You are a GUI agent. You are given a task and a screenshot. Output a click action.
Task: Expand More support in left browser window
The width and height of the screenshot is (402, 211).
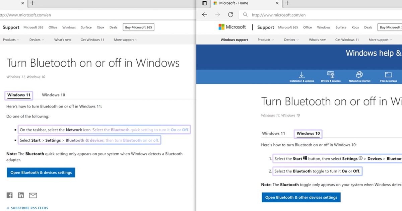(x=126, y=40)
